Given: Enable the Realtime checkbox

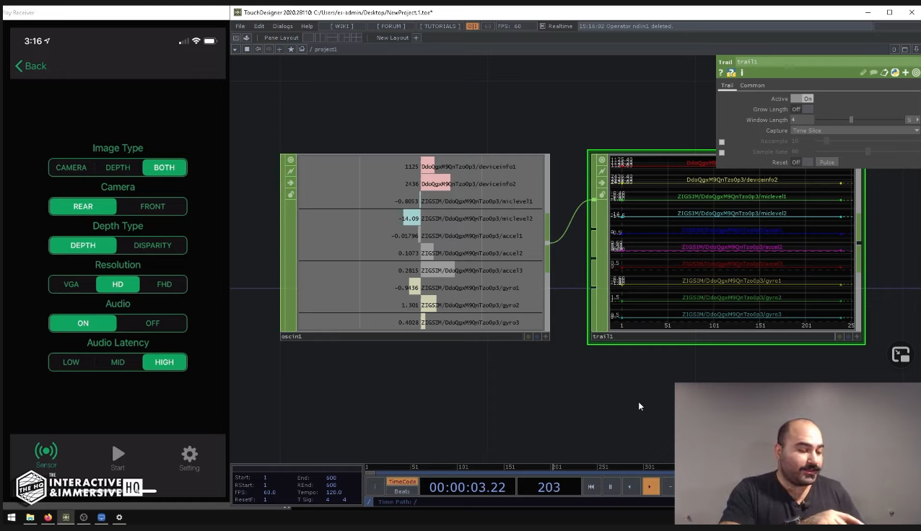Looking at the screenshot, I should [x=543, y=26].
